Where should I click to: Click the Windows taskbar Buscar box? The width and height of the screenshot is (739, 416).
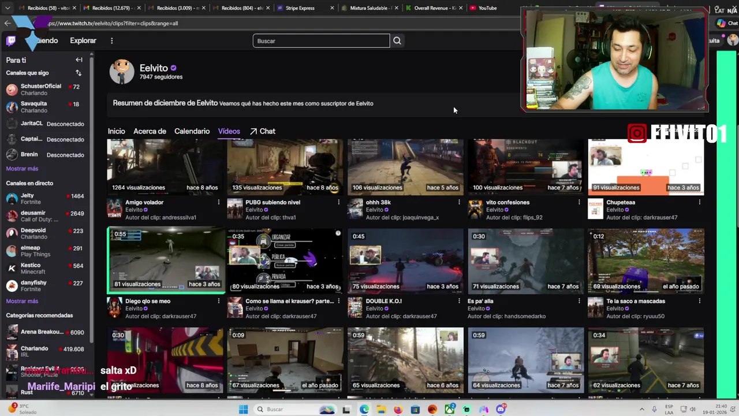(x=294, y=409)
